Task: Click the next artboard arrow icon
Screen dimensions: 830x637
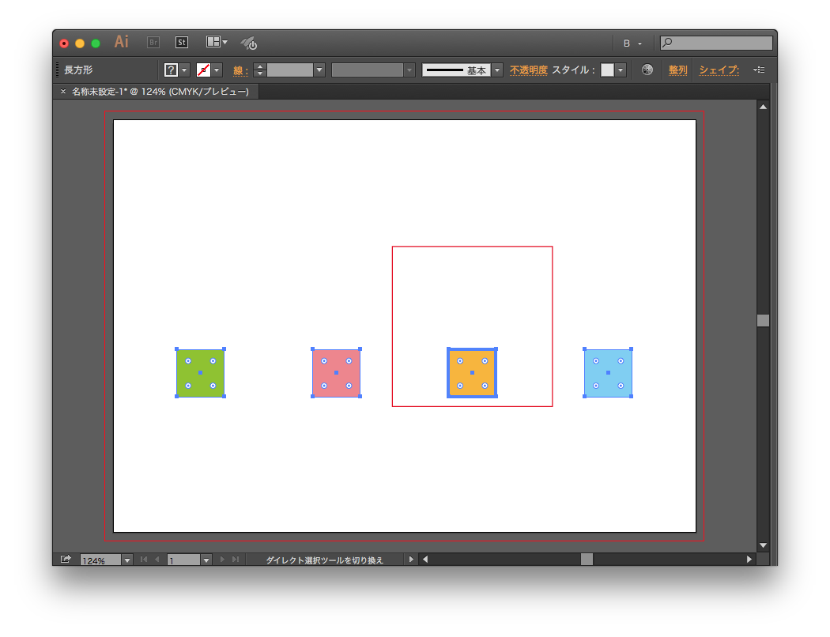Action: pyautogui.click(x=222, y=559)
